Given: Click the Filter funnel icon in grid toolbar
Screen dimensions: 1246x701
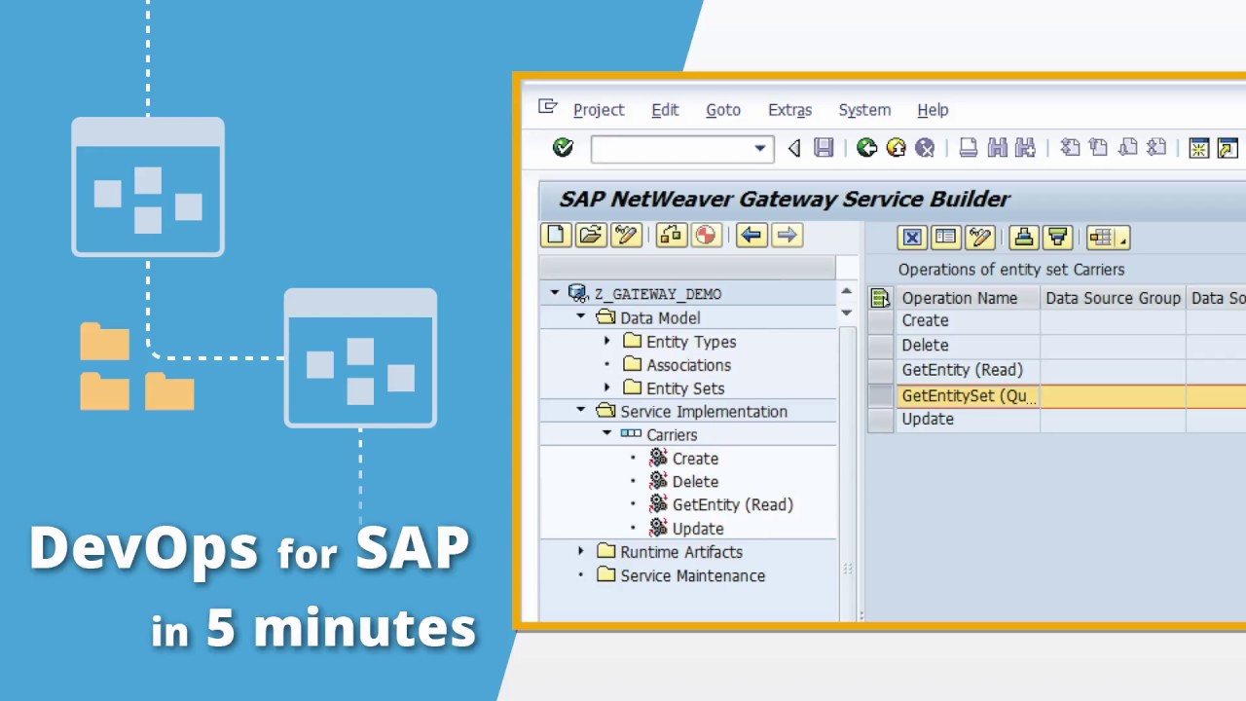Looking at the screenshot, I should tap(1057, 237).
